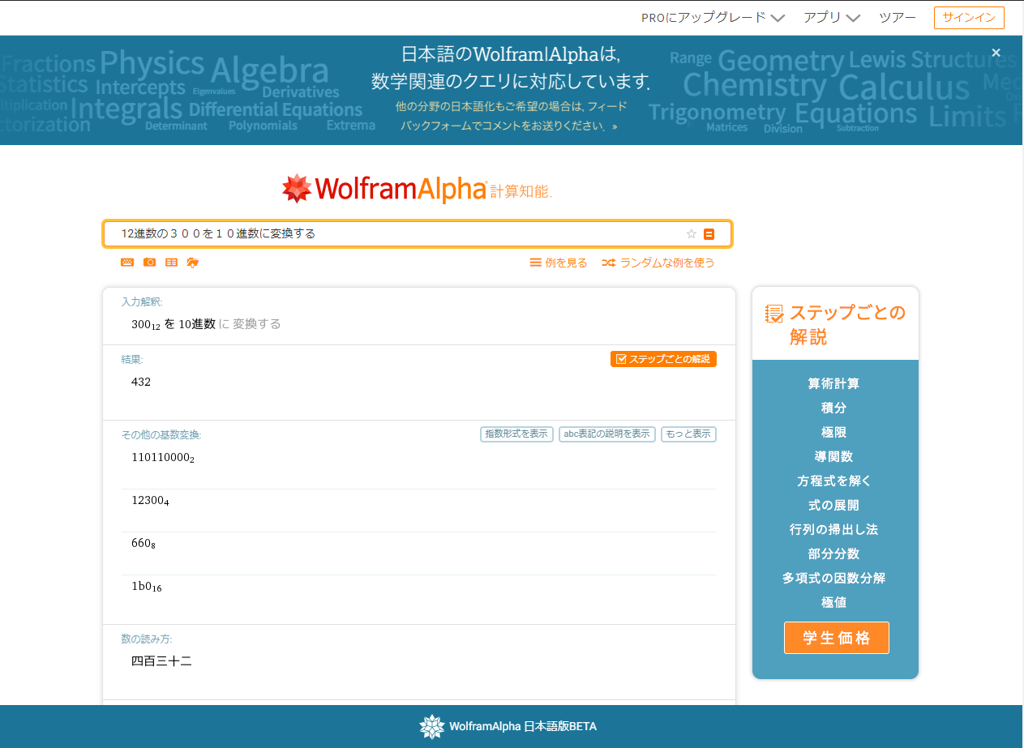Click the 'もっと表示' button
Screen dimensions: 1024x748
688,434
